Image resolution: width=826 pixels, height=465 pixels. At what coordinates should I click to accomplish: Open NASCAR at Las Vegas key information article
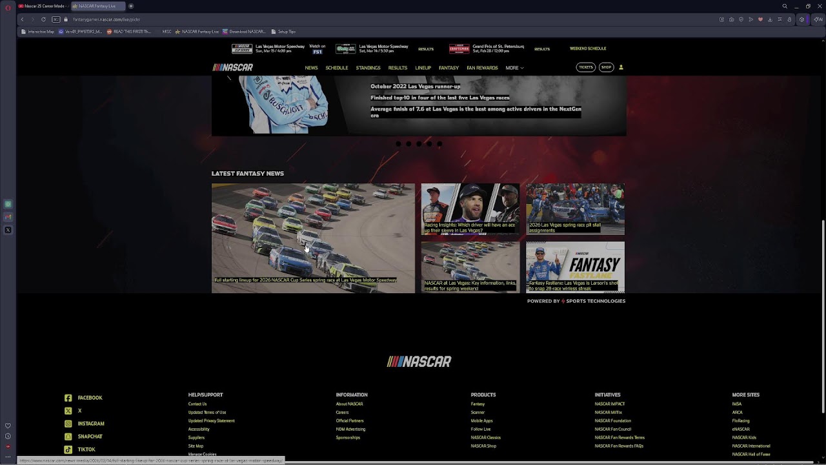pyautogui.click(x=470, y=267)
